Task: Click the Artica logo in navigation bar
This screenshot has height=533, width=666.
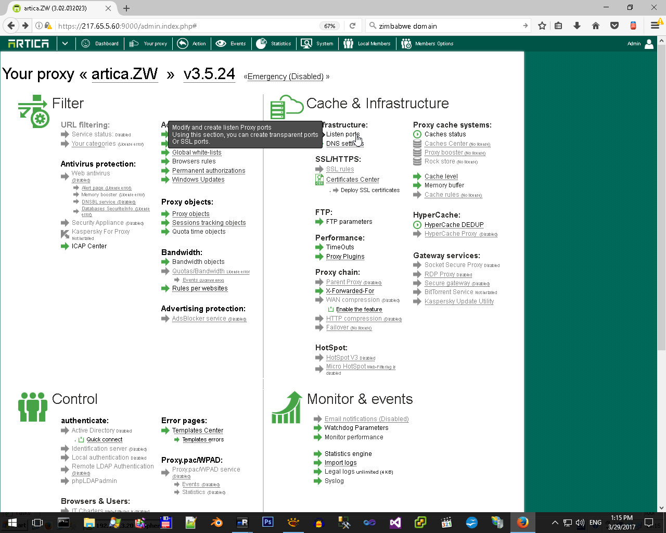Action: (29, 44)
